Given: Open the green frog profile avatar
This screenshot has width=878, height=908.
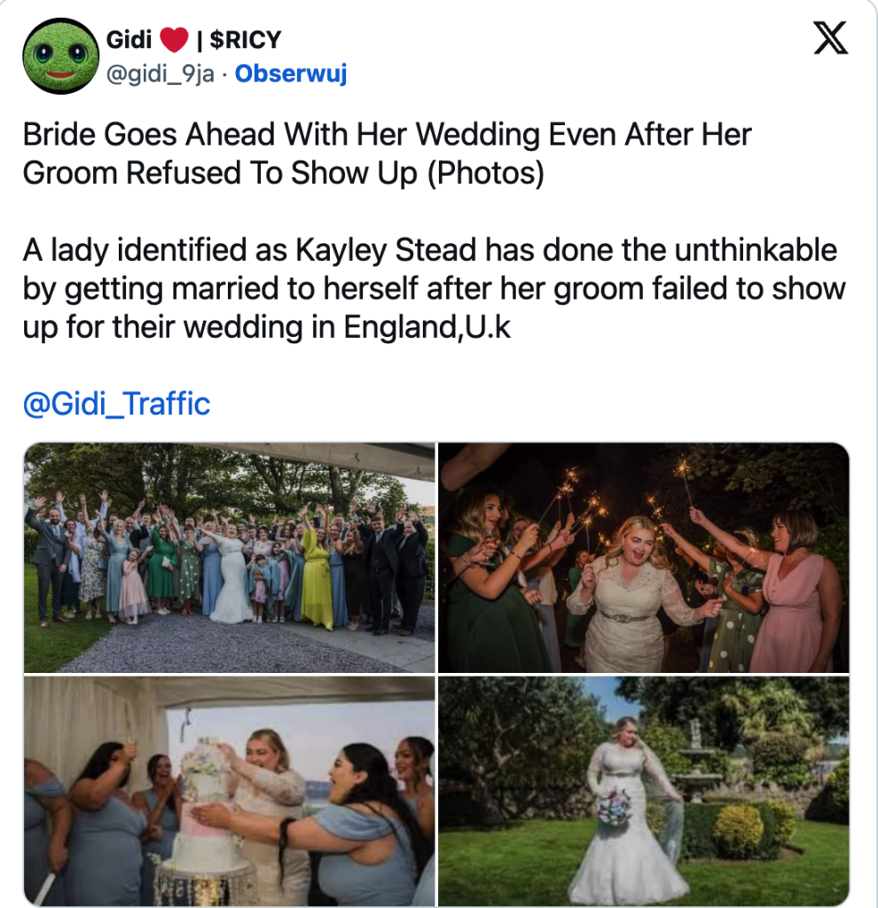Looking at the screenshot, I should tap(61, 56).
